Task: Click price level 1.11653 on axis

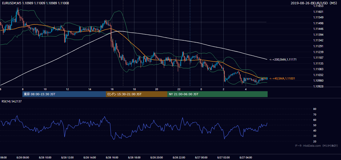Action: coord(318,6)
